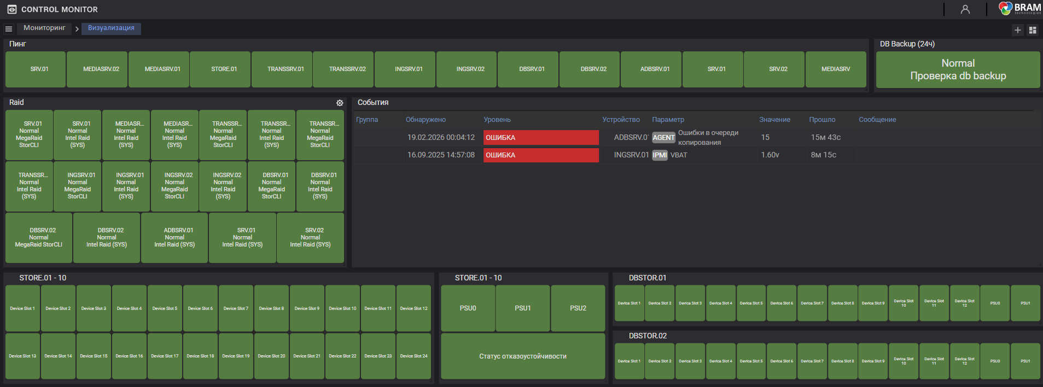Click the Control Monitor eye logo
1043x387 pixels.
[x=11, y=9]
